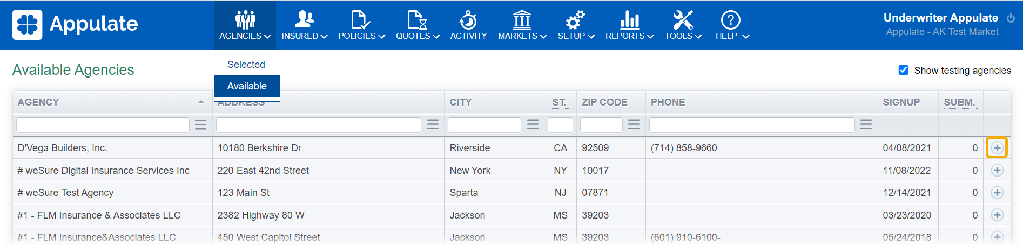Expand the Insured dropdown menu
The height and width of the screenshot is (246, 1023).
304,25
